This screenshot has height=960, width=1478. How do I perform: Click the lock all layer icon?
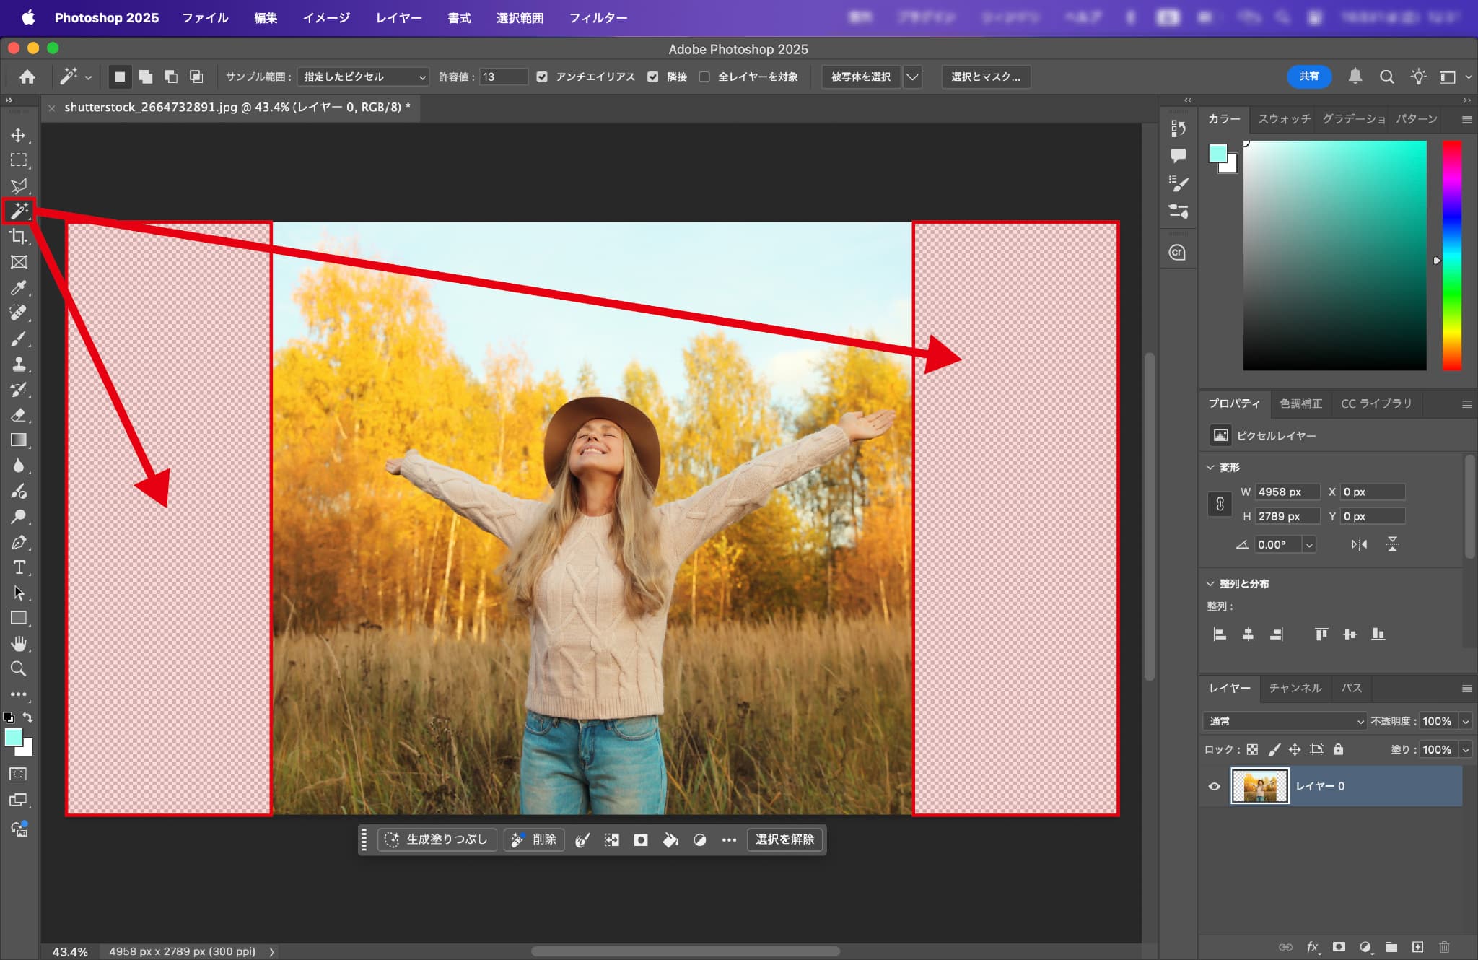pos(1338,749)
